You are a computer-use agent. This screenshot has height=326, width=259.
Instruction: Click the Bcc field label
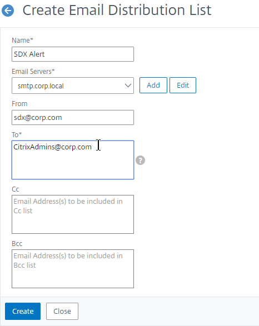[x=17, y=244]
